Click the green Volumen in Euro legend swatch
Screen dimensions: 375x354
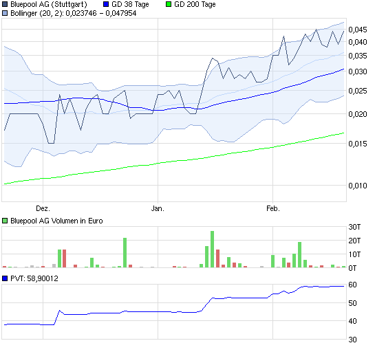(5, 221)
